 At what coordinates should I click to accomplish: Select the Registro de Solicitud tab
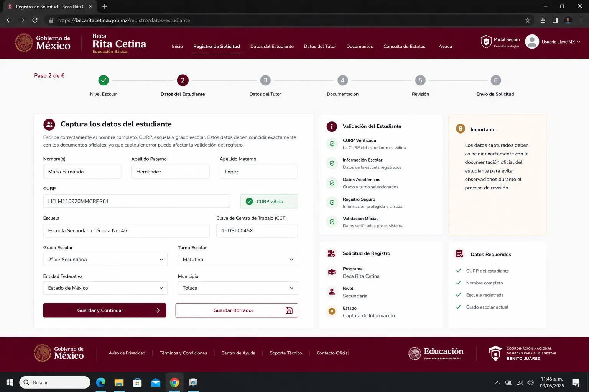point(217,46)
